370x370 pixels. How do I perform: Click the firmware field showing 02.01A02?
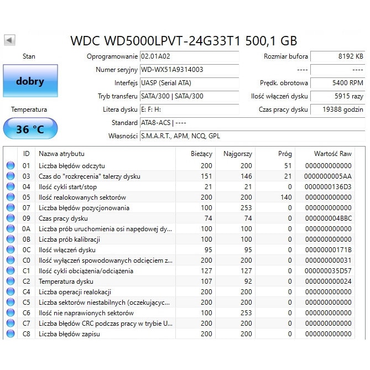(189, 56)
